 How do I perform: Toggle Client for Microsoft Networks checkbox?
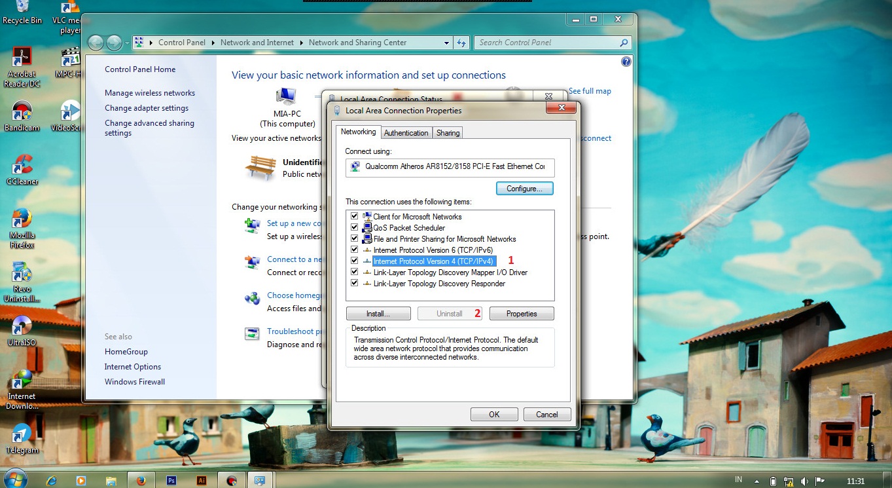pyautogui.click(x=354, y=216)
